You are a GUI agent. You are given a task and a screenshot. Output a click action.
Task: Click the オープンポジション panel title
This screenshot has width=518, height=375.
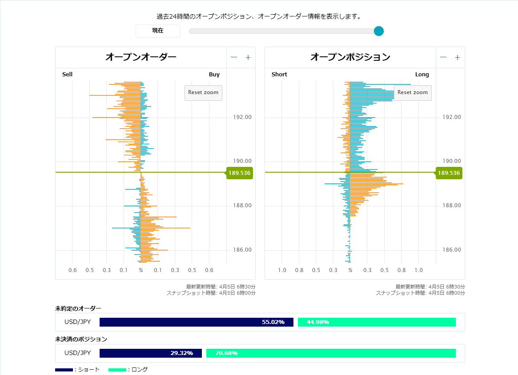pyautogui.click(x=350, y=57)
